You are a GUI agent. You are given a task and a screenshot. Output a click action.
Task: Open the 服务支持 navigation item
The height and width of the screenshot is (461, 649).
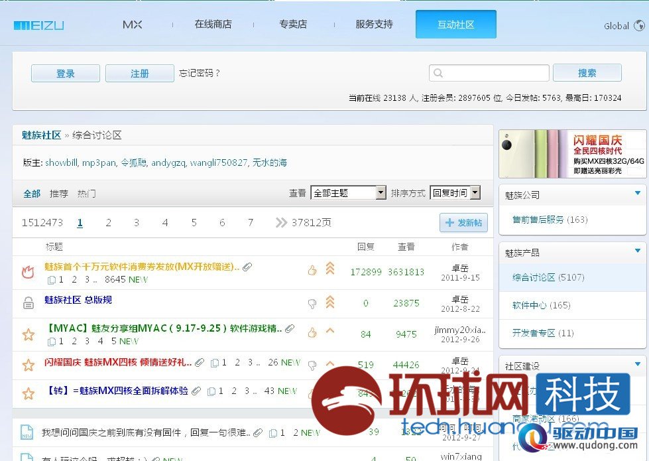[374, 25]
